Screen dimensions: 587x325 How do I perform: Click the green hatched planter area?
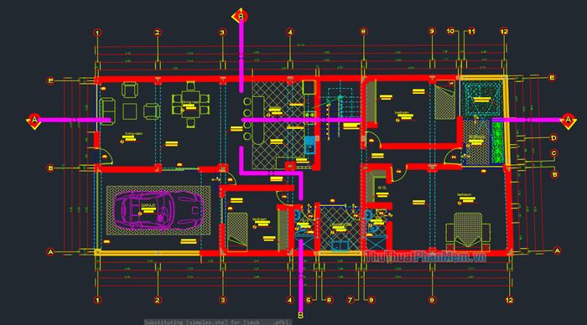tap(497, 142)
